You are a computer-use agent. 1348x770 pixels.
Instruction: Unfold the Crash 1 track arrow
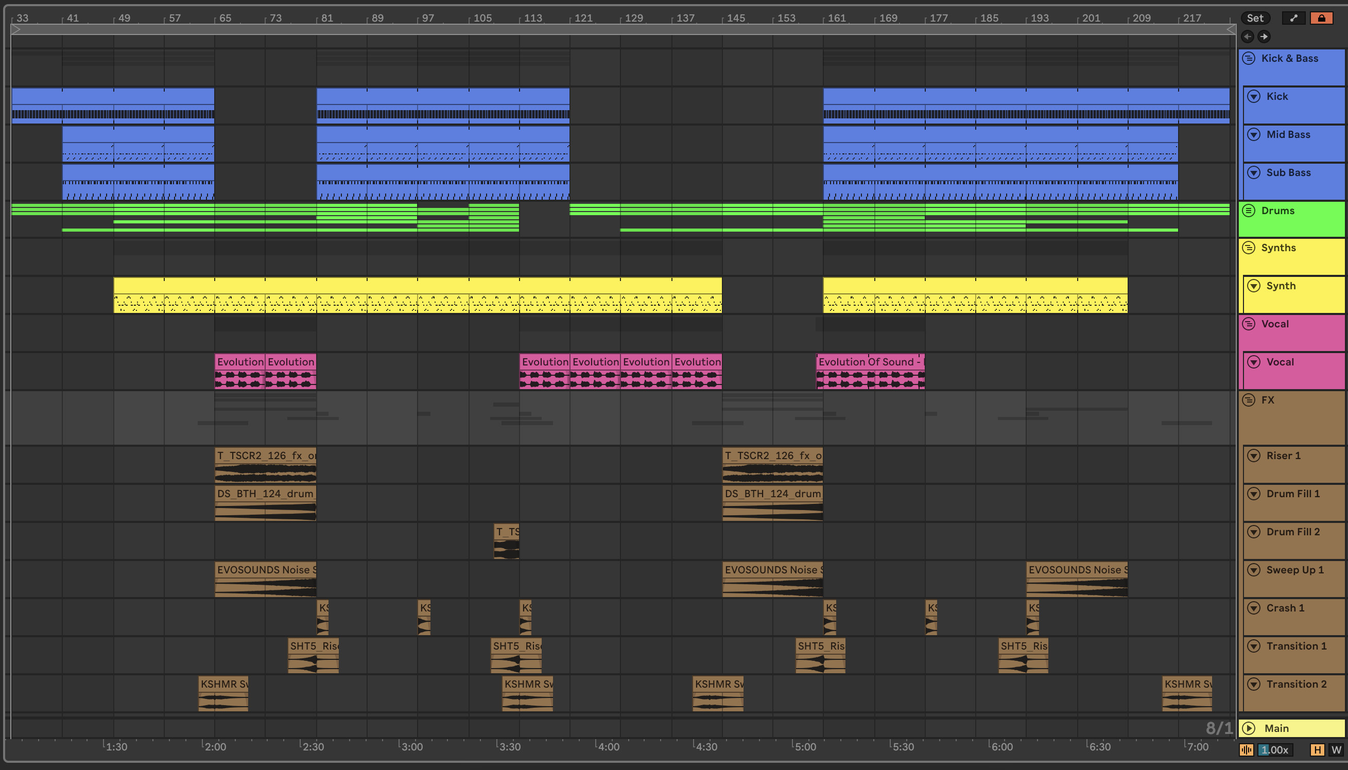click(x=1254, y=608)
